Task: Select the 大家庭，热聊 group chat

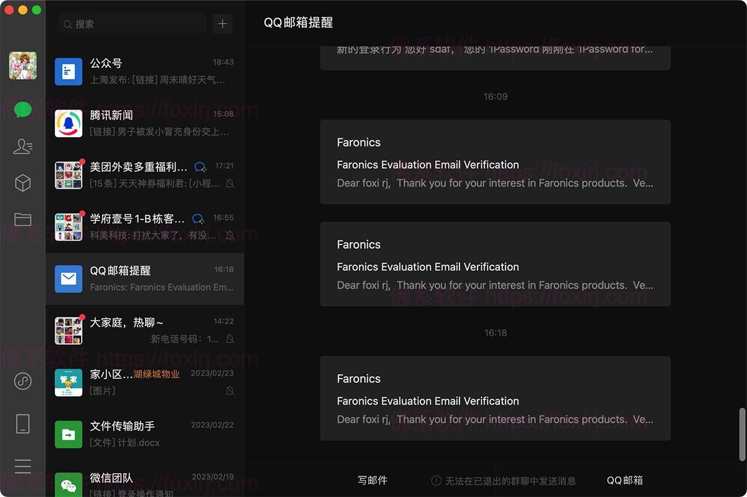Action: click(144, 330)
